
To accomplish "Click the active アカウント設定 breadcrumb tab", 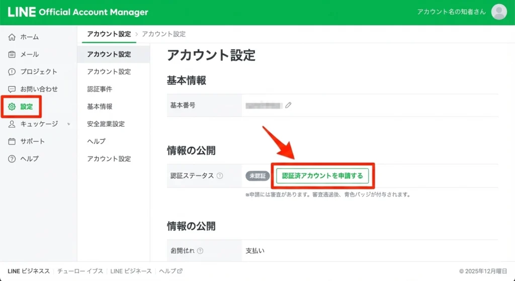I will (109, 34).
